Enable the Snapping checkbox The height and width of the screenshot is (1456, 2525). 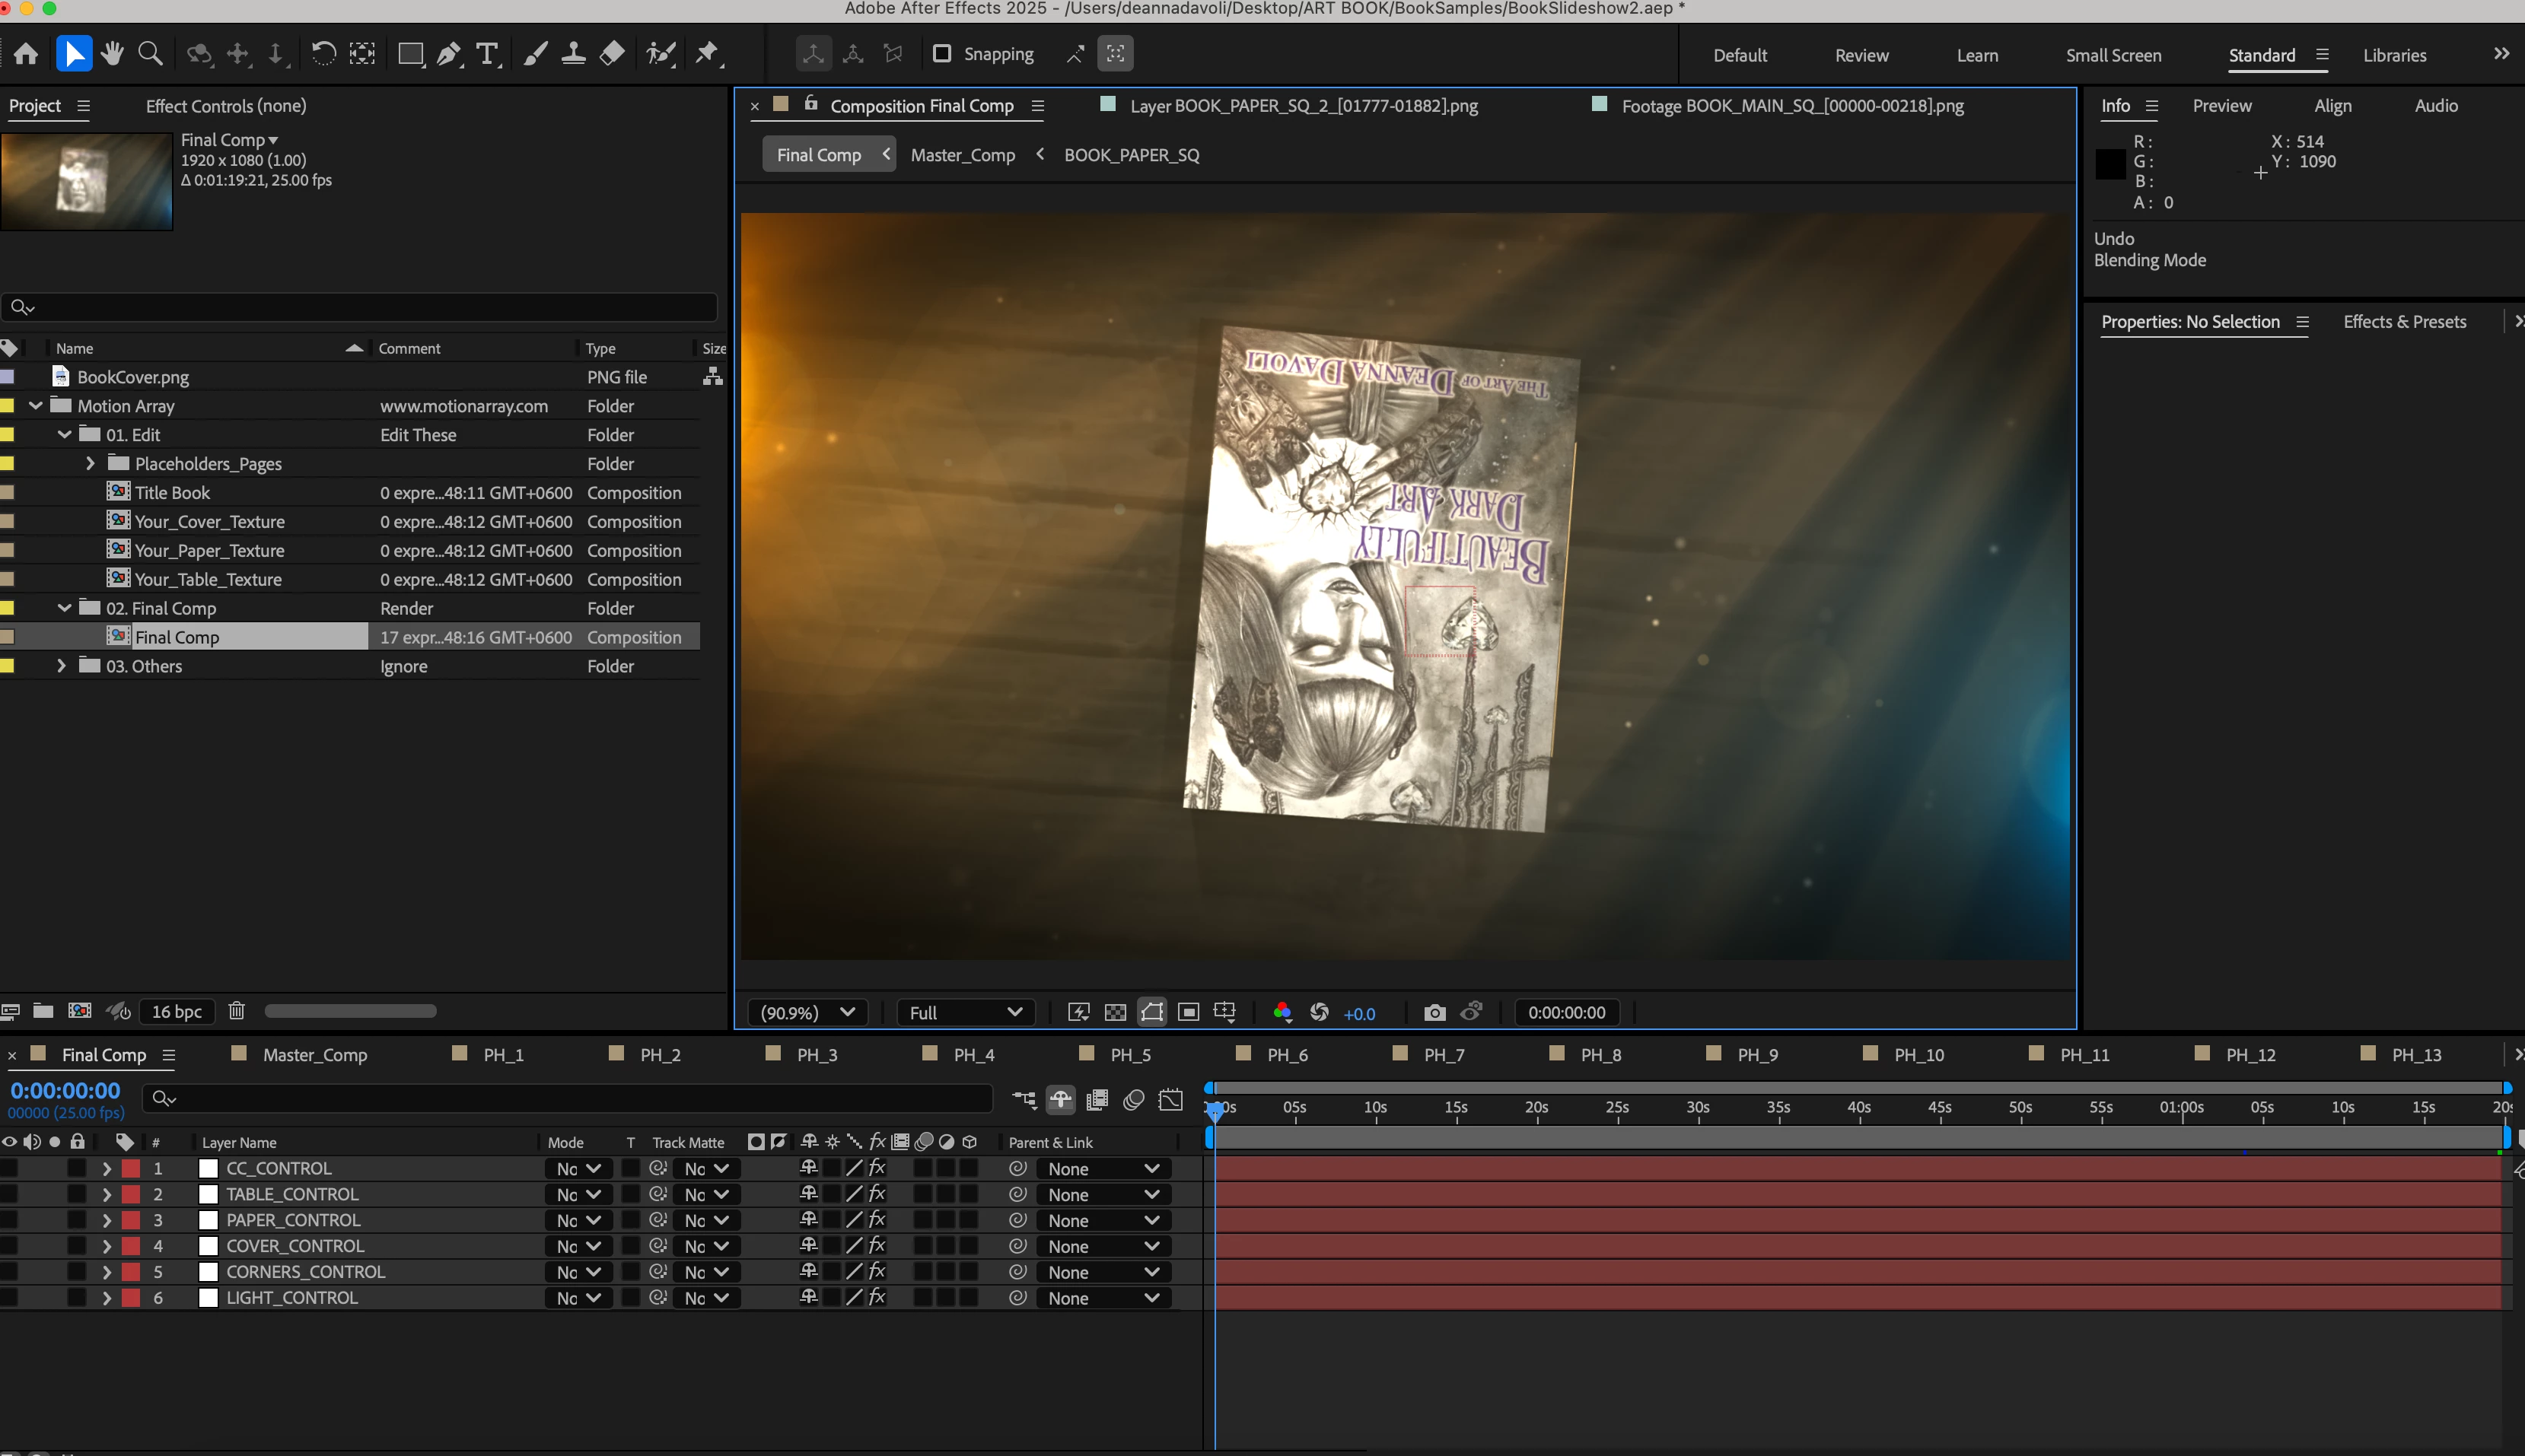click(941, 54)
